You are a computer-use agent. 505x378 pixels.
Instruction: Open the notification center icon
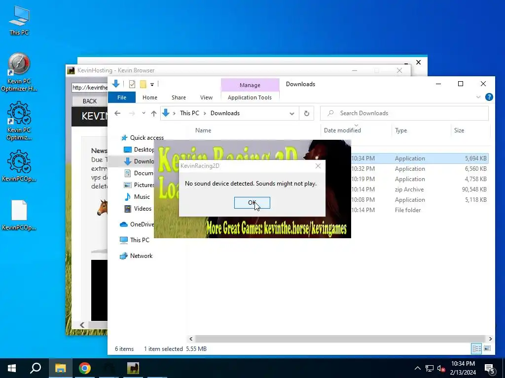click(489, 369)
